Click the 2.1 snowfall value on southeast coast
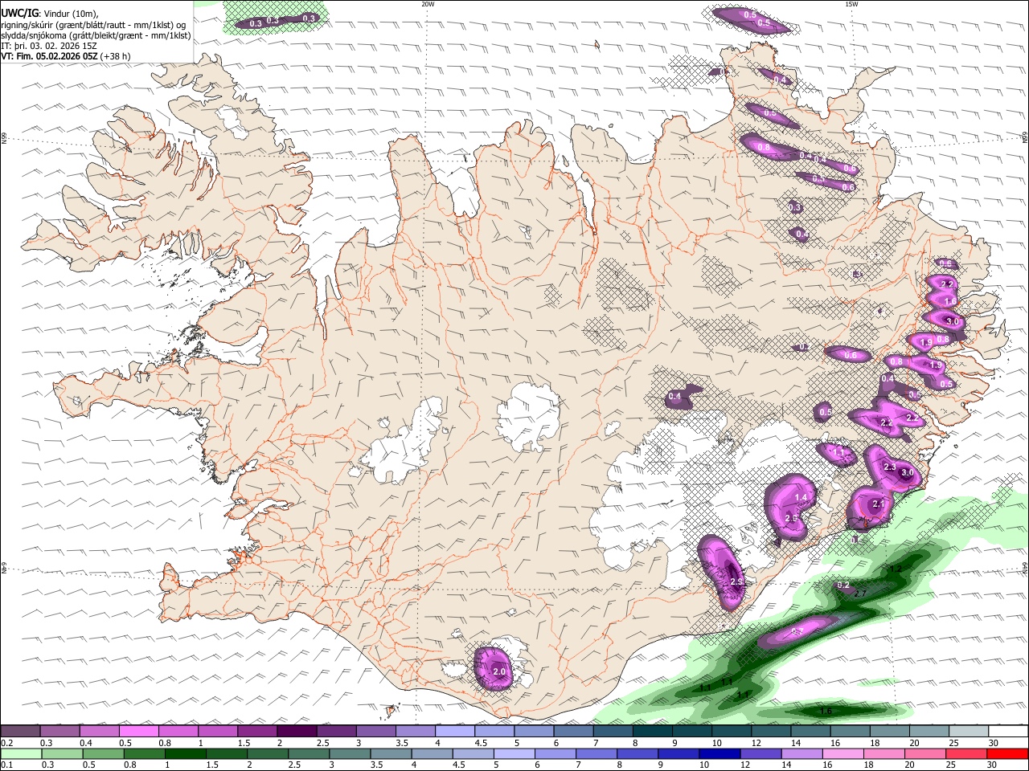The width and height of the screenshot is (1029, 771). tap(878, 504)
